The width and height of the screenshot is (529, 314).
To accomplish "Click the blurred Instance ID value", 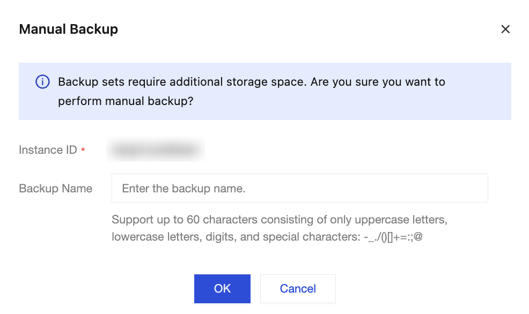I will pos(155,150).
